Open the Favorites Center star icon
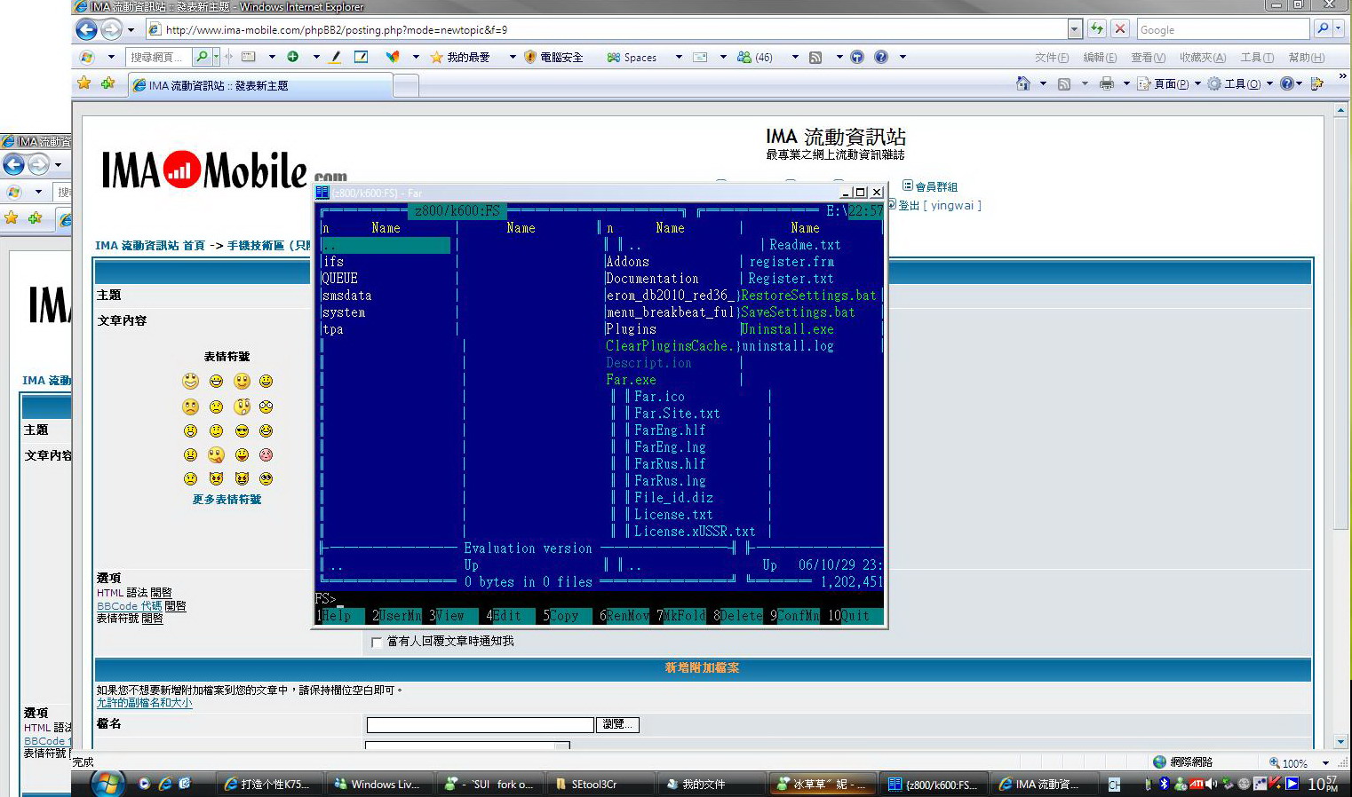Screen dimensions: 1352x797 click(84, 83)
